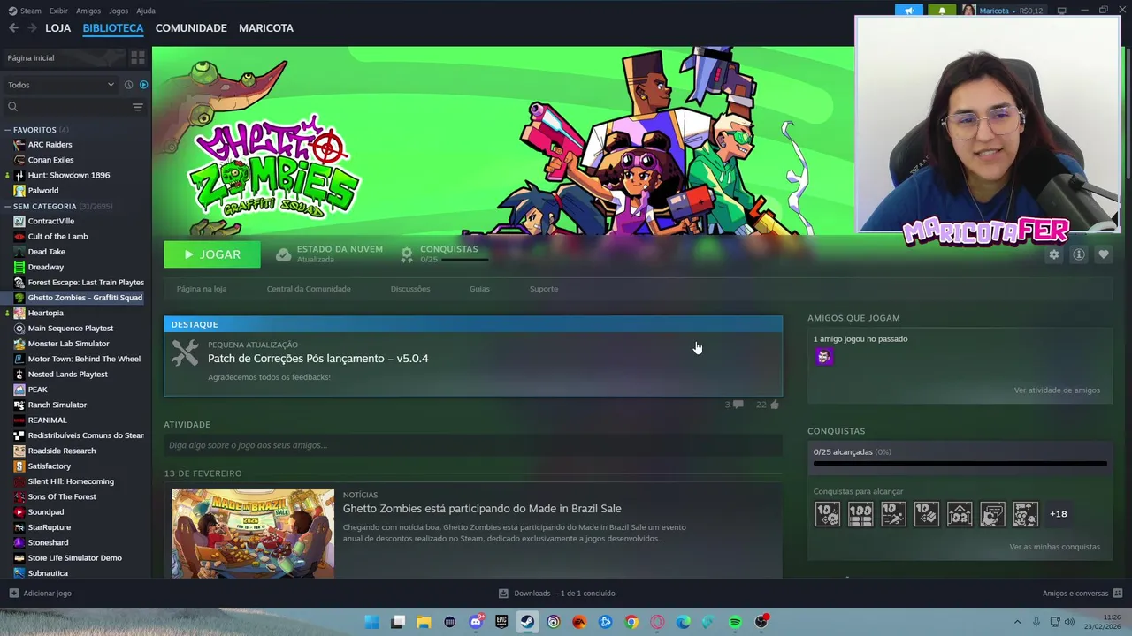Open the game settings gear icon
The height and width of the screenshot is (636, 1132).
pos(1053,254)
